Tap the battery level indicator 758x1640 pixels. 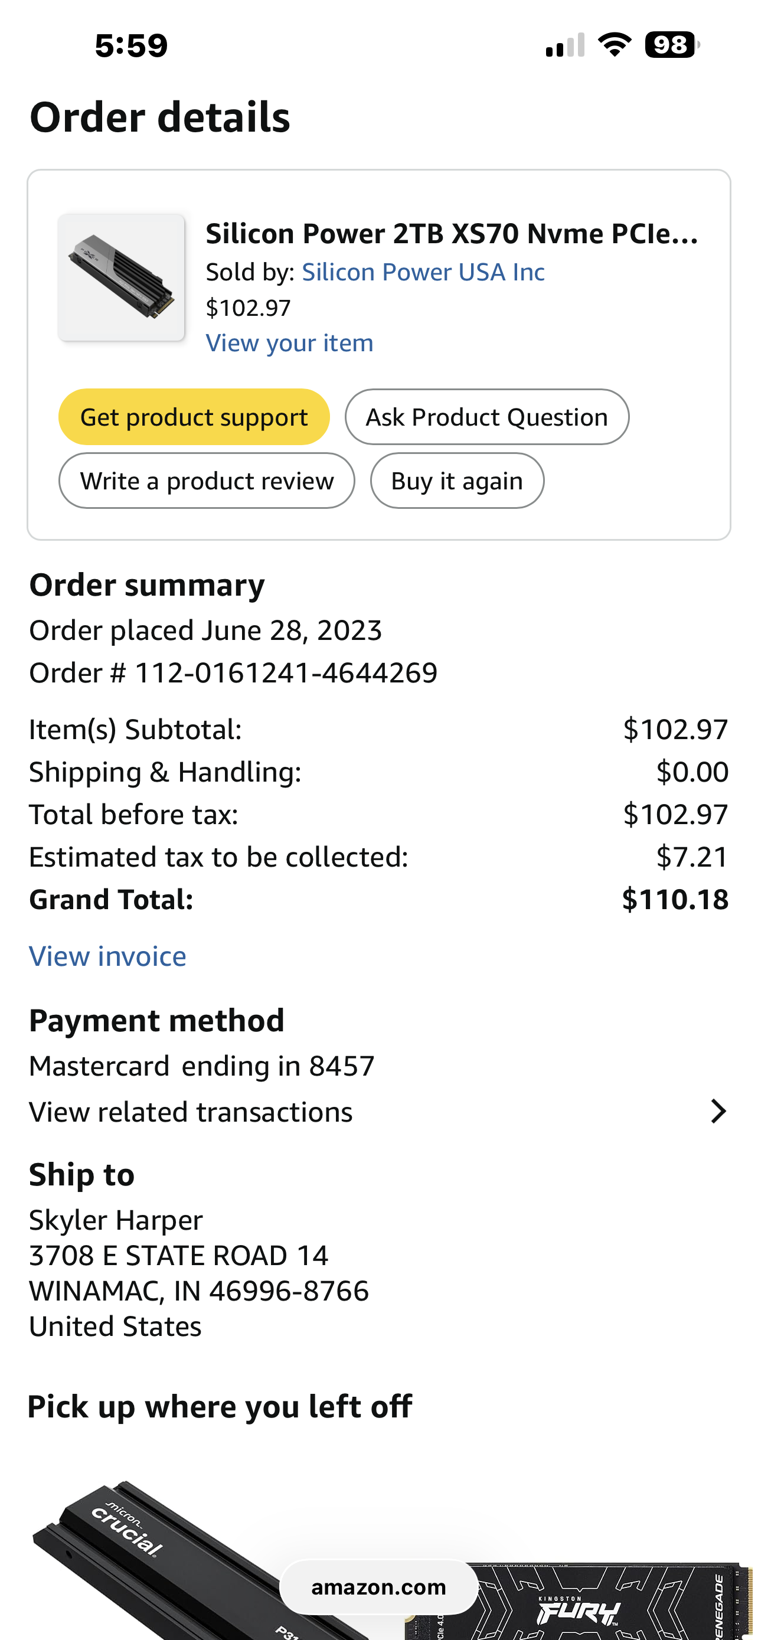point(671,44)
